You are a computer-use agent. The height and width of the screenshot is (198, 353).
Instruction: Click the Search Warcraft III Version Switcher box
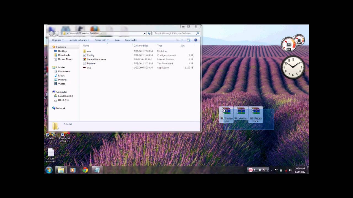174,34
